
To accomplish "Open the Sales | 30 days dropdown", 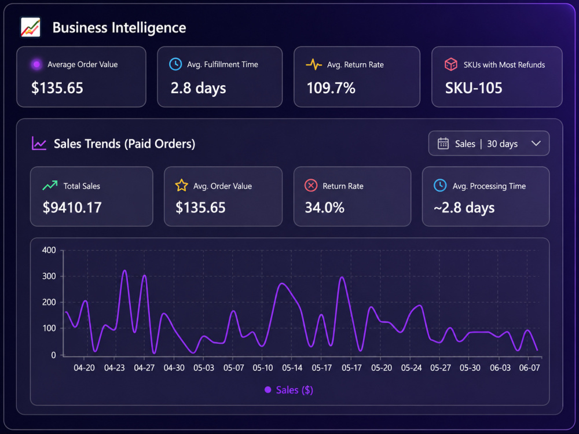I will tap(489, 143).
